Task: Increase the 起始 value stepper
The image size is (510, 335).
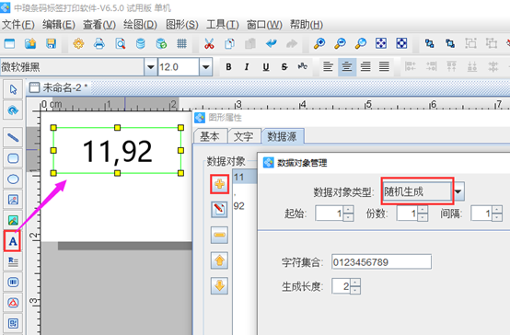Action: coord(348,210)
